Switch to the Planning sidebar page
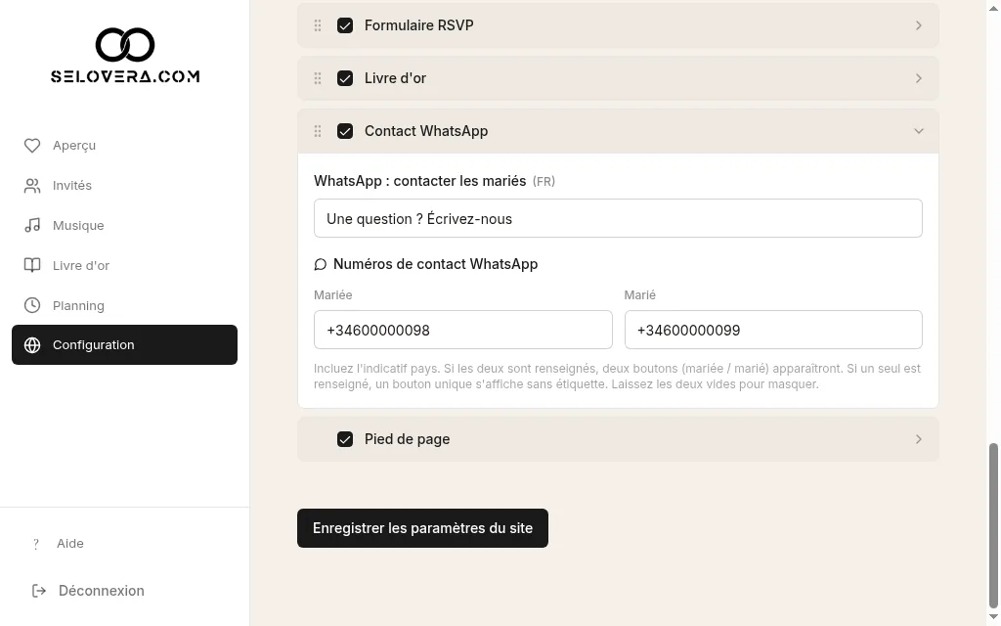The width and height of the screenshot is (1001, 626). coord(124,305)
